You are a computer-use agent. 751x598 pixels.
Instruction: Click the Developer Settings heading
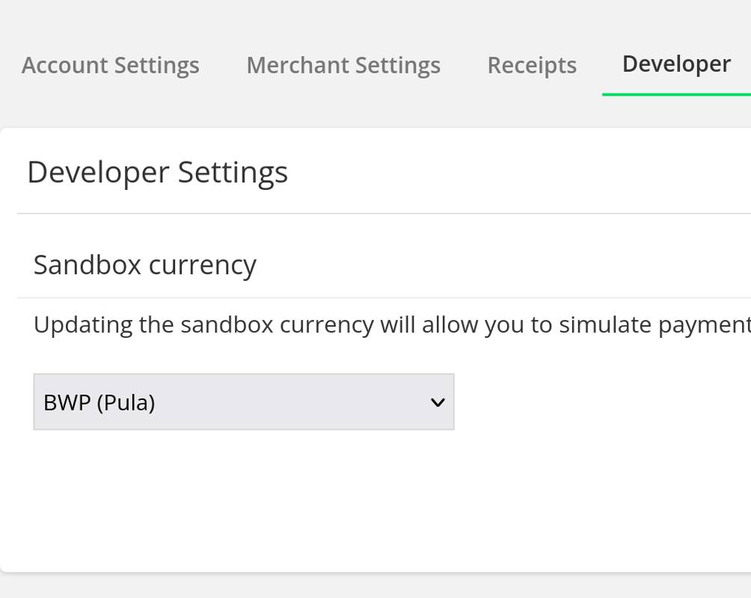tap(157, 172)
